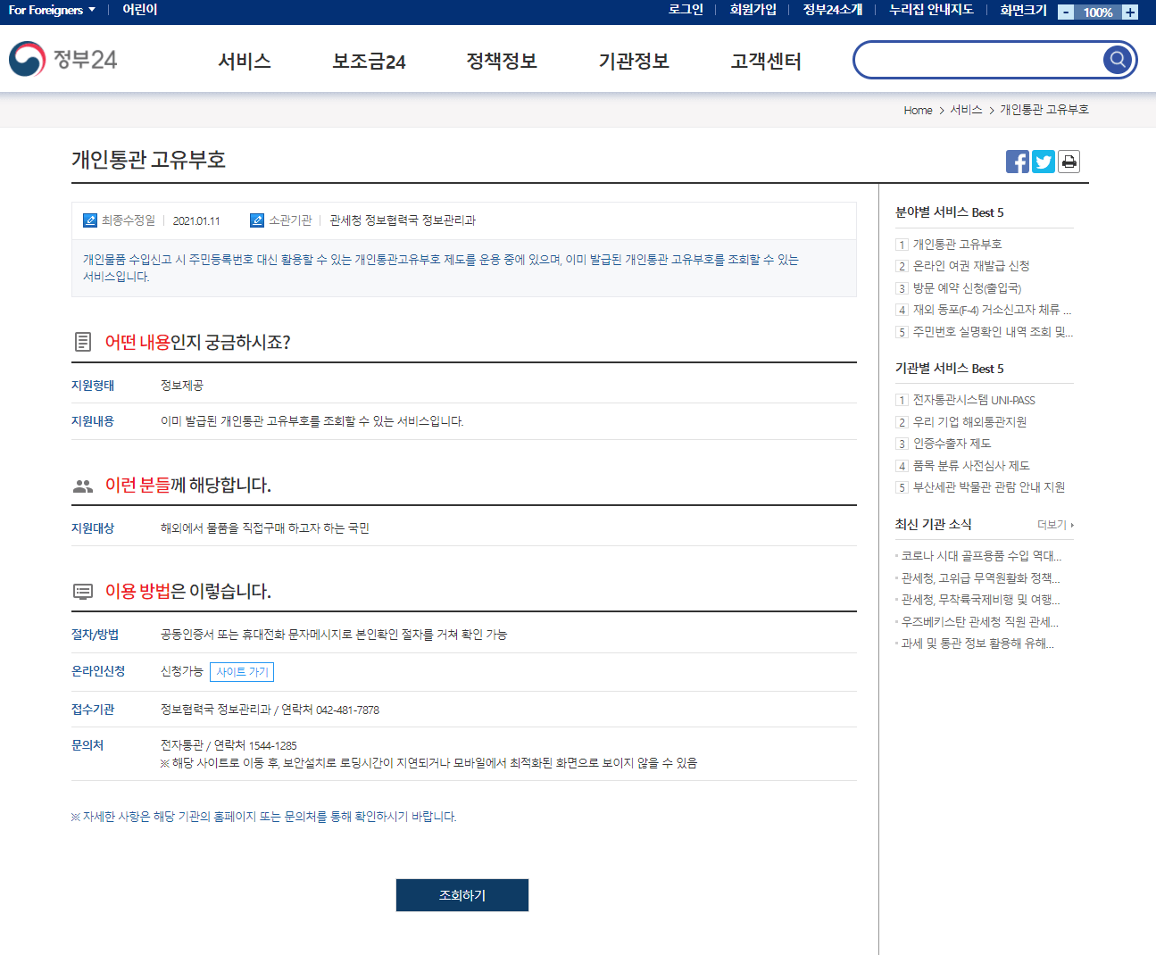Open news 우즈베키스탄 관세청 직원

click(x=979, y=622)
